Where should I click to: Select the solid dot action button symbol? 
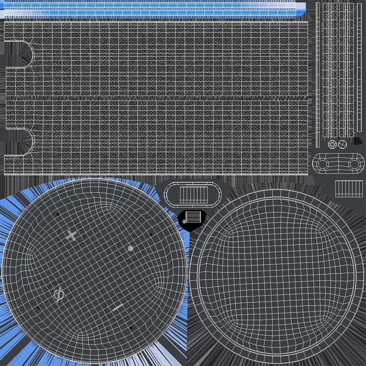[130, 248]
